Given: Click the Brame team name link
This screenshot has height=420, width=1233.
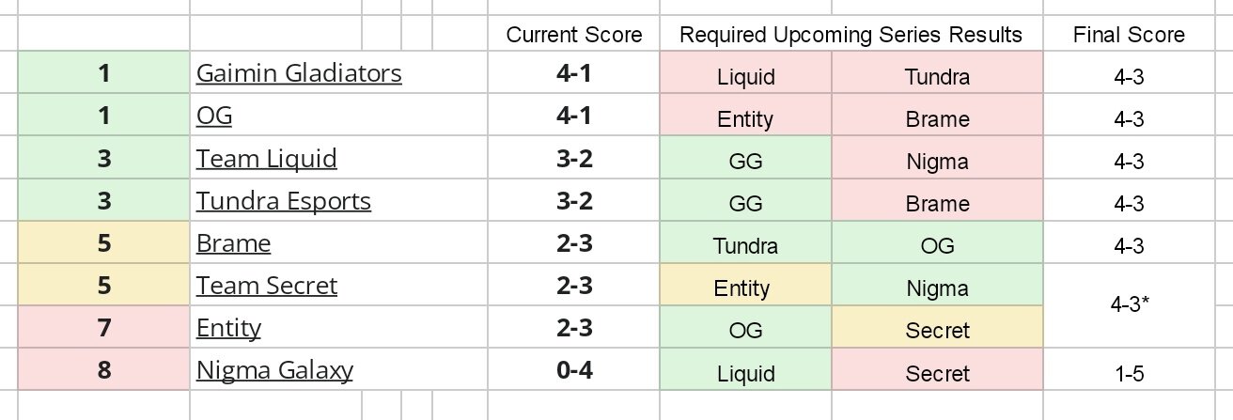Looking at the screenshot, I should click(x=233, y=244).
